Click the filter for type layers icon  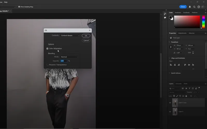190,88
